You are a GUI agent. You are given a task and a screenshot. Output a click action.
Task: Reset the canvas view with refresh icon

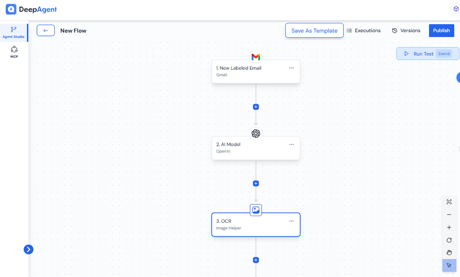pyautogui.click(x=449, y=240)
